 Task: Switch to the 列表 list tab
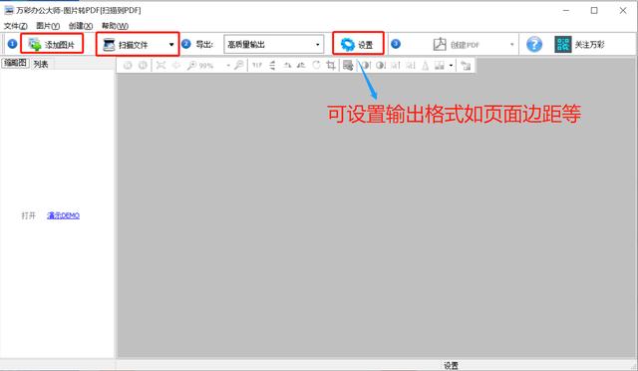click(x=40, y=64)
